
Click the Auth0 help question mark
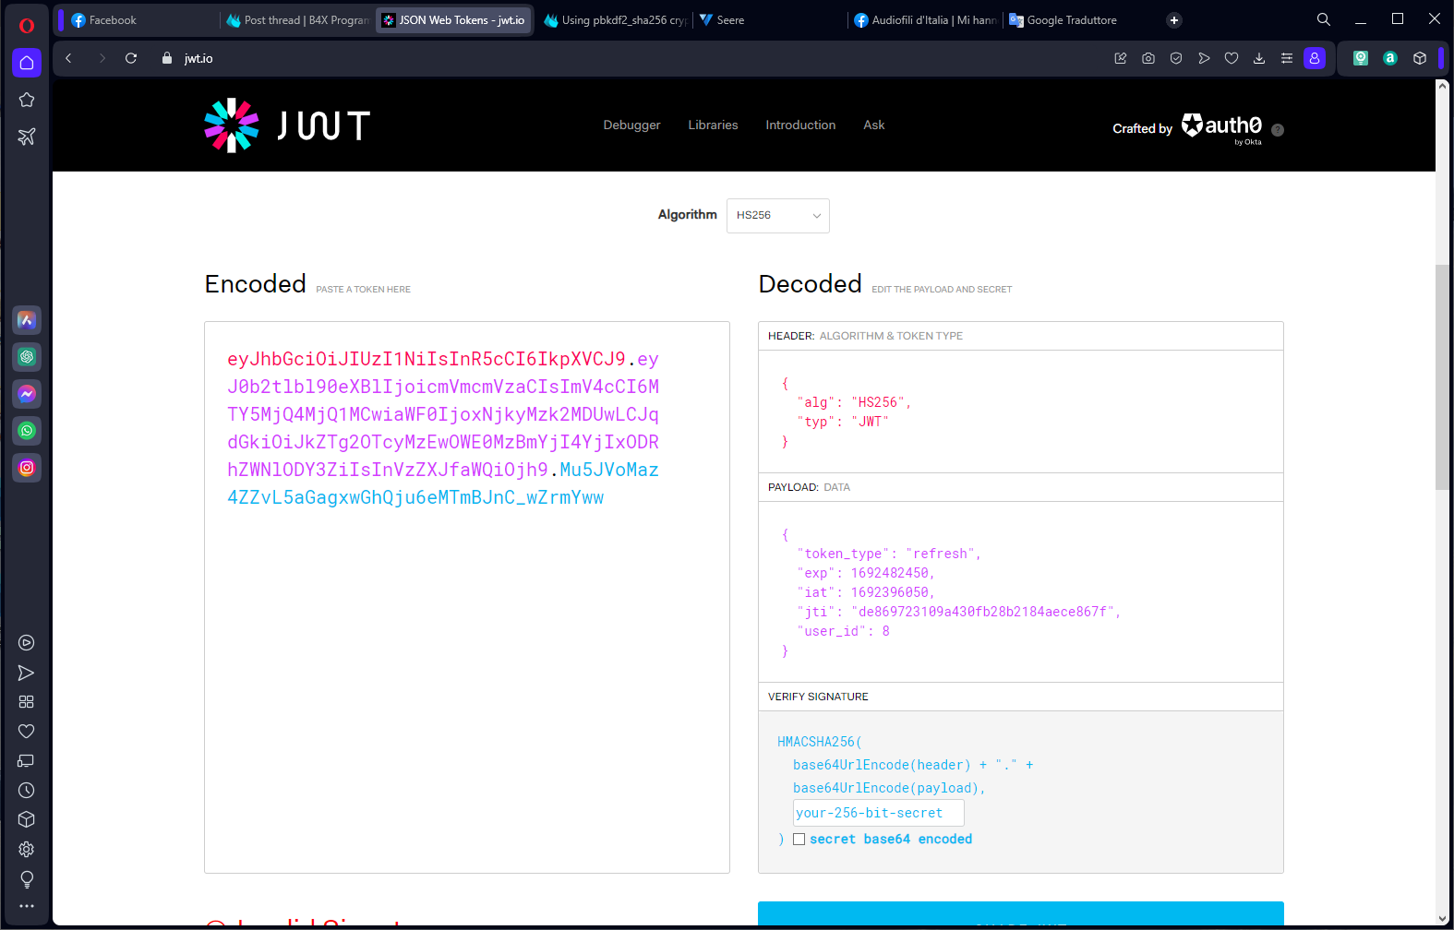click(x=1278, y=130)
